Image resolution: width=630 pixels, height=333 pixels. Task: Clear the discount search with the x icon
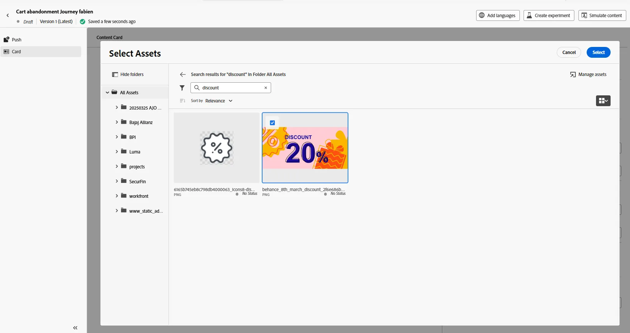tap(266, 88)
